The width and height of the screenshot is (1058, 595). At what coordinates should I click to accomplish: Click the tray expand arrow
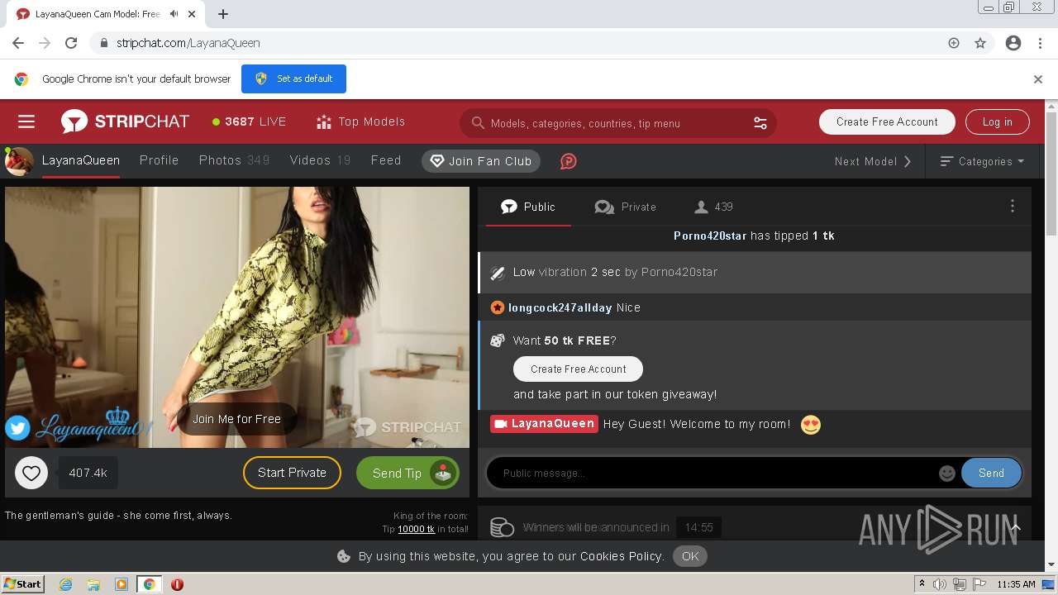[922, 584]
